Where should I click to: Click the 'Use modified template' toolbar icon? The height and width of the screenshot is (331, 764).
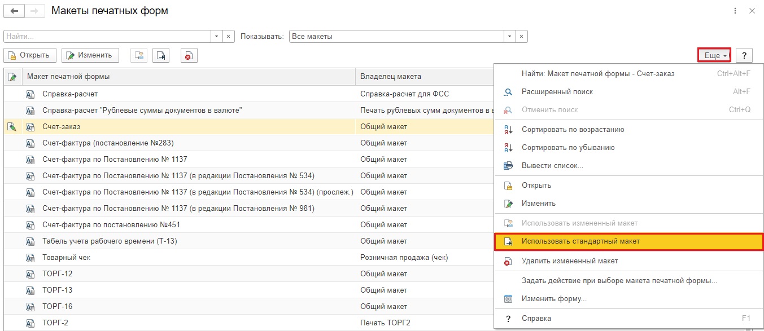point(139,55)
